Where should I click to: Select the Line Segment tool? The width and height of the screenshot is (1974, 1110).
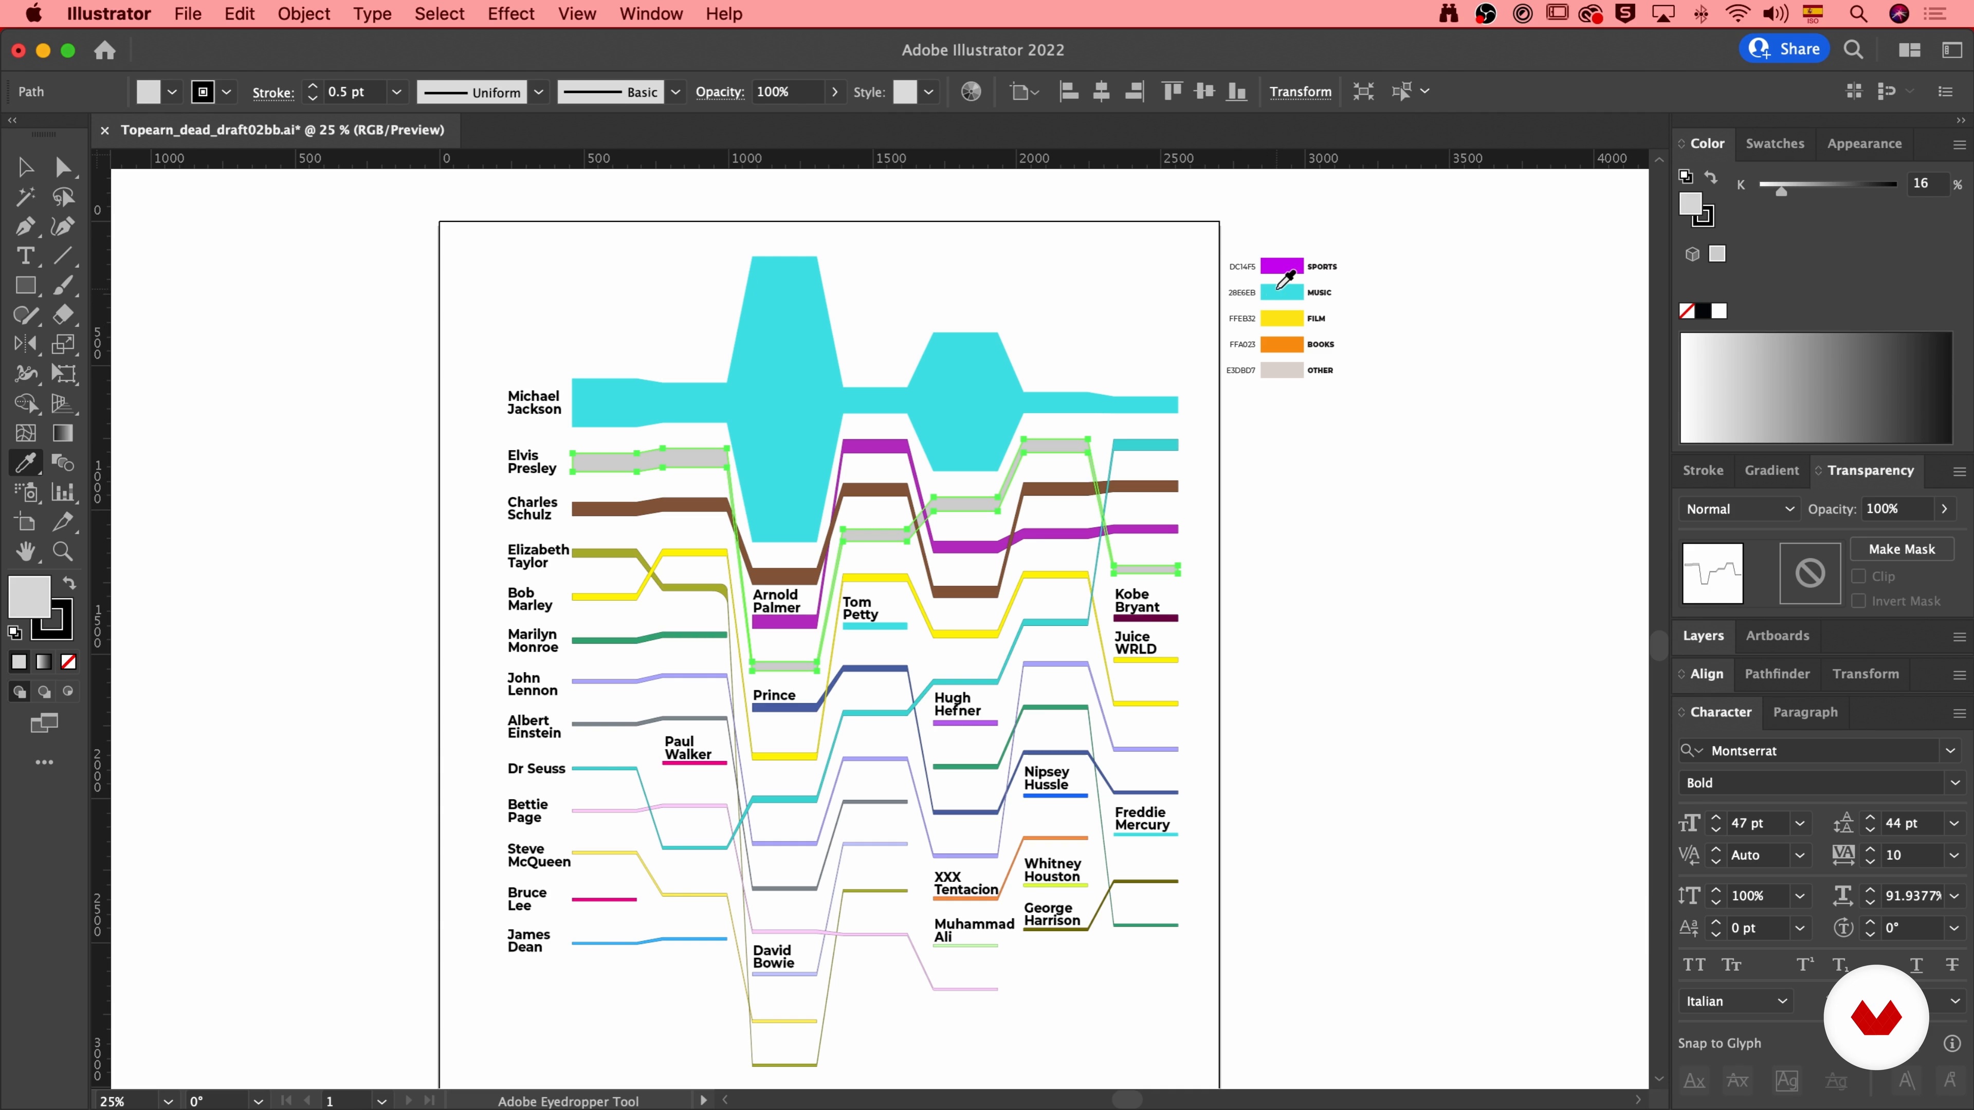tap(64, 256)
